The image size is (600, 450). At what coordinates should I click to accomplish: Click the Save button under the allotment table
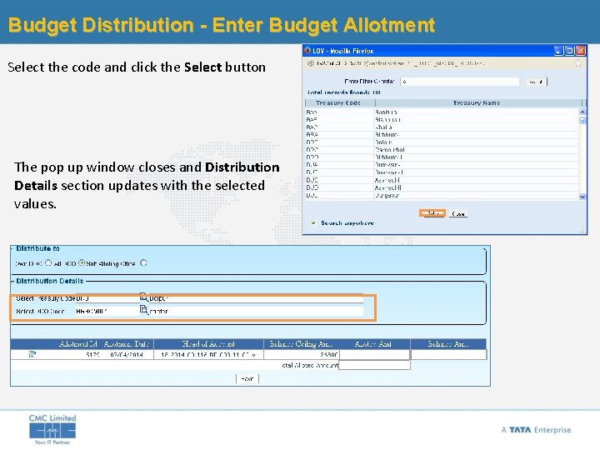coord(247,379)
